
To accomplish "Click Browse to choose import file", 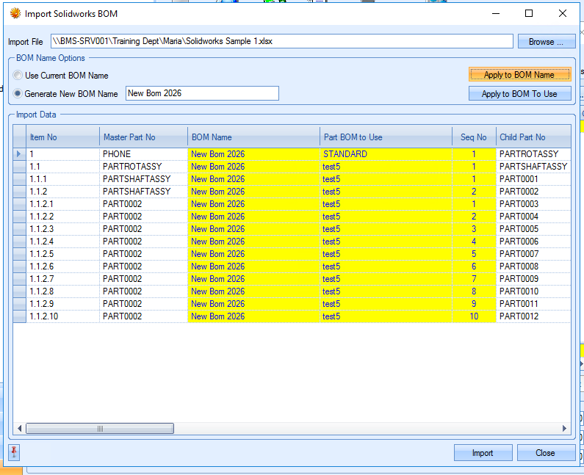I will point(547,42).
